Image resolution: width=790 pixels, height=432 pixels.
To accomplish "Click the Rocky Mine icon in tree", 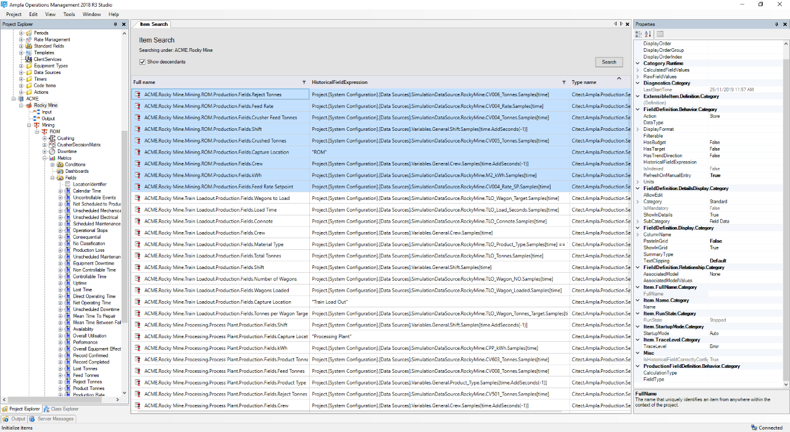I will (29, 106).
